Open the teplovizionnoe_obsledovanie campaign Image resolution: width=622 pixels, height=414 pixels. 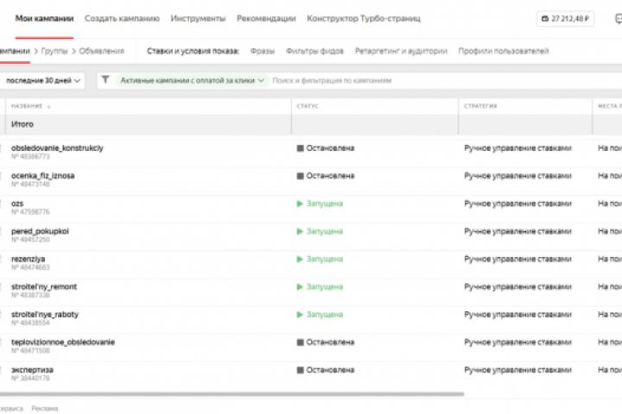pos(63,342)
